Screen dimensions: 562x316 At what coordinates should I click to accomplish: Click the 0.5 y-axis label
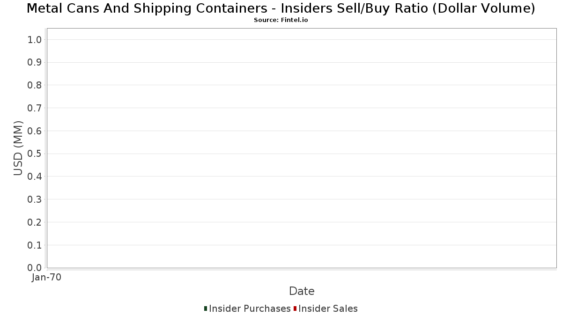35,154
